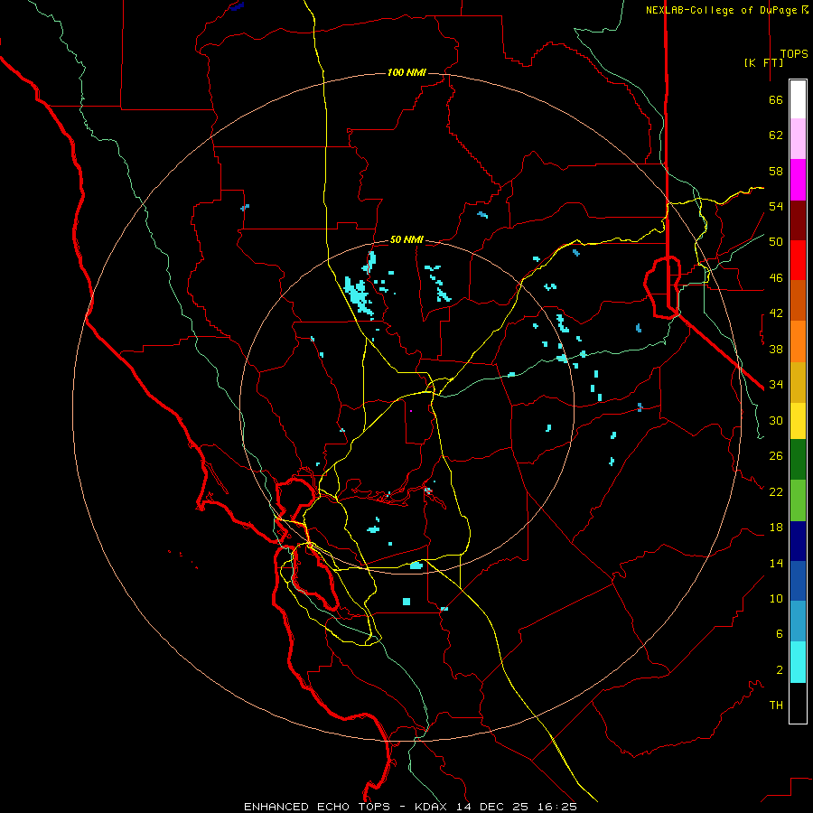Click the legend value 50

point(776,242)
